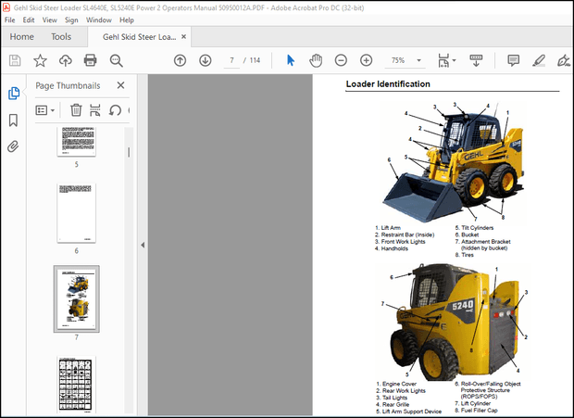Open the Bookmarks panel
The image size is (574, 418).
(13, 120)
